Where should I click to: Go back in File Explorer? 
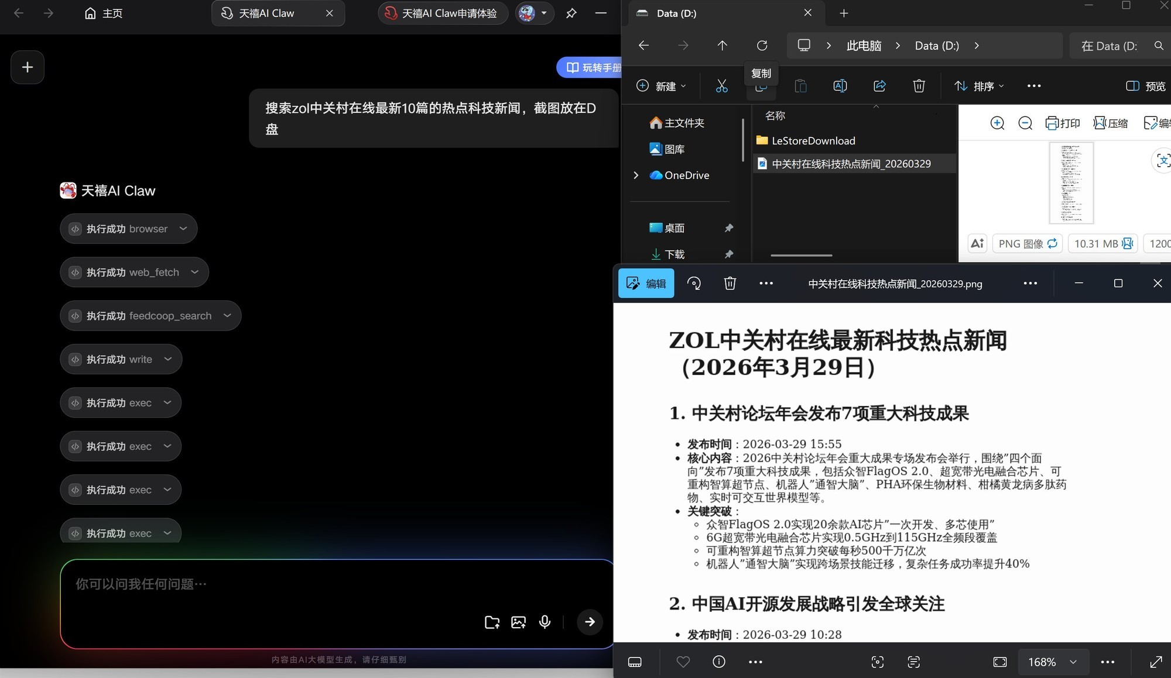[x=643, y=46]
